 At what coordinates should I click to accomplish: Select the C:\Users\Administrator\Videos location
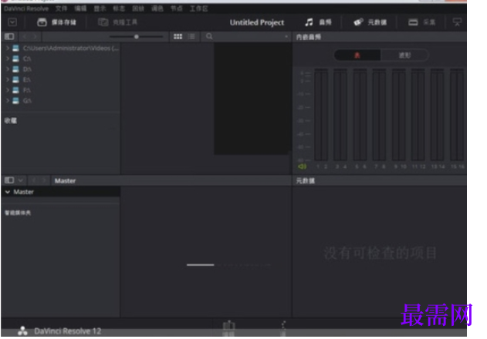71,48
